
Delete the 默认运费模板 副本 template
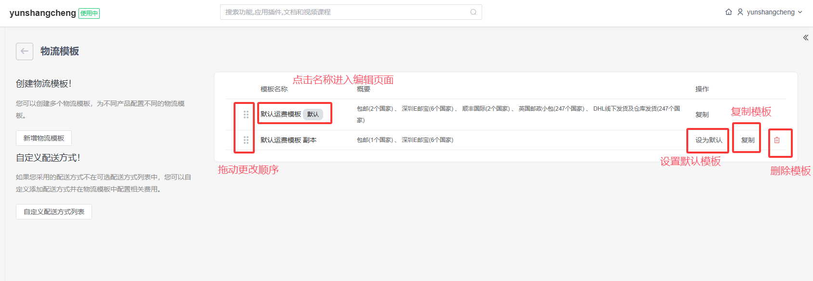777,140
